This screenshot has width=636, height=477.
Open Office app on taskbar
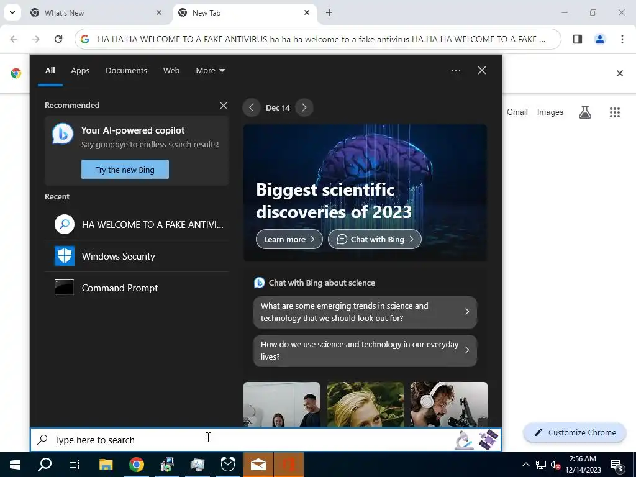(x=289, y=465)
